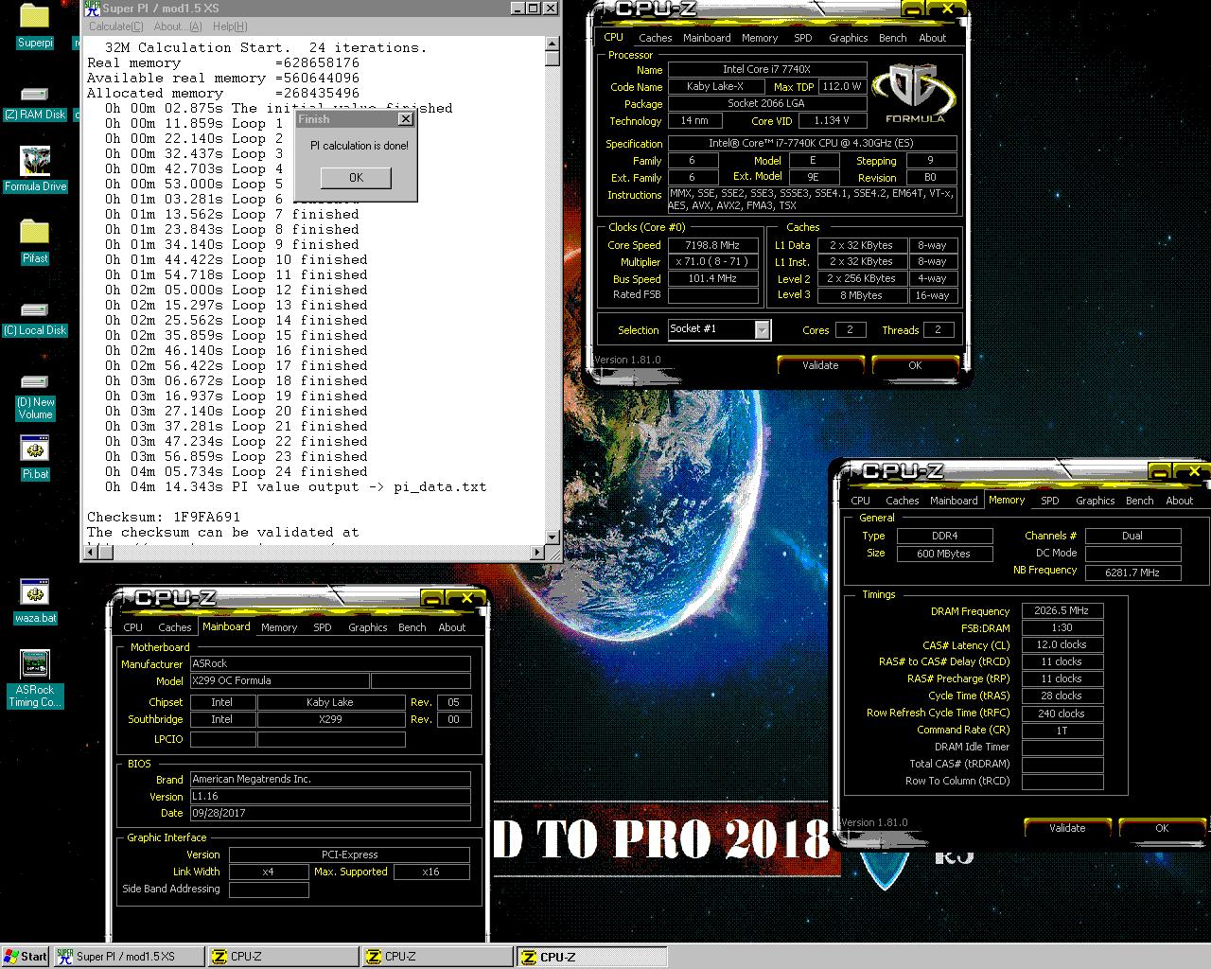Switch to Memory tab in CPU window
Viewport: 1211px width, 969px height.
tap(760, 38)
